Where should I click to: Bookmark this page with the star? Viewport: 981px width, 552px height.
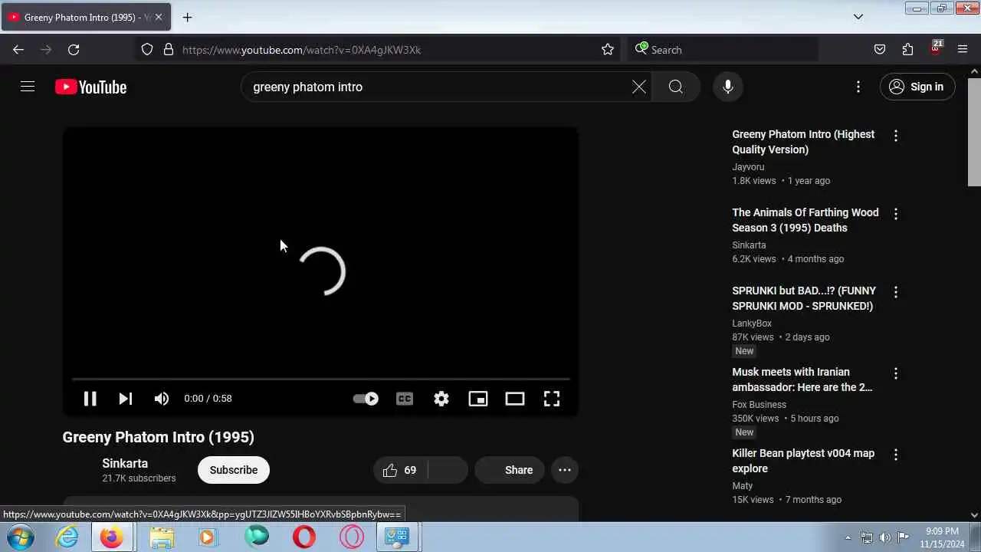coord(608,50)
